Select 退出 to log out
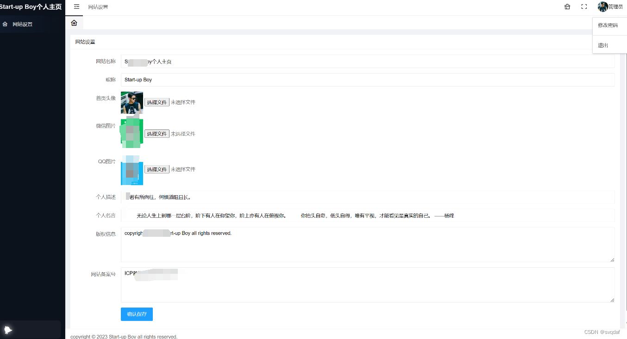The image size is (627, 339). click(602, 45)
